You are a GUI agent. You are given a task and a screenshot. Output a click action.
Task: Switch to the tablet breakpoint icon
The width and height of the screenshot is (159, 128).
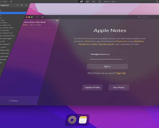(x=88, y=2)
